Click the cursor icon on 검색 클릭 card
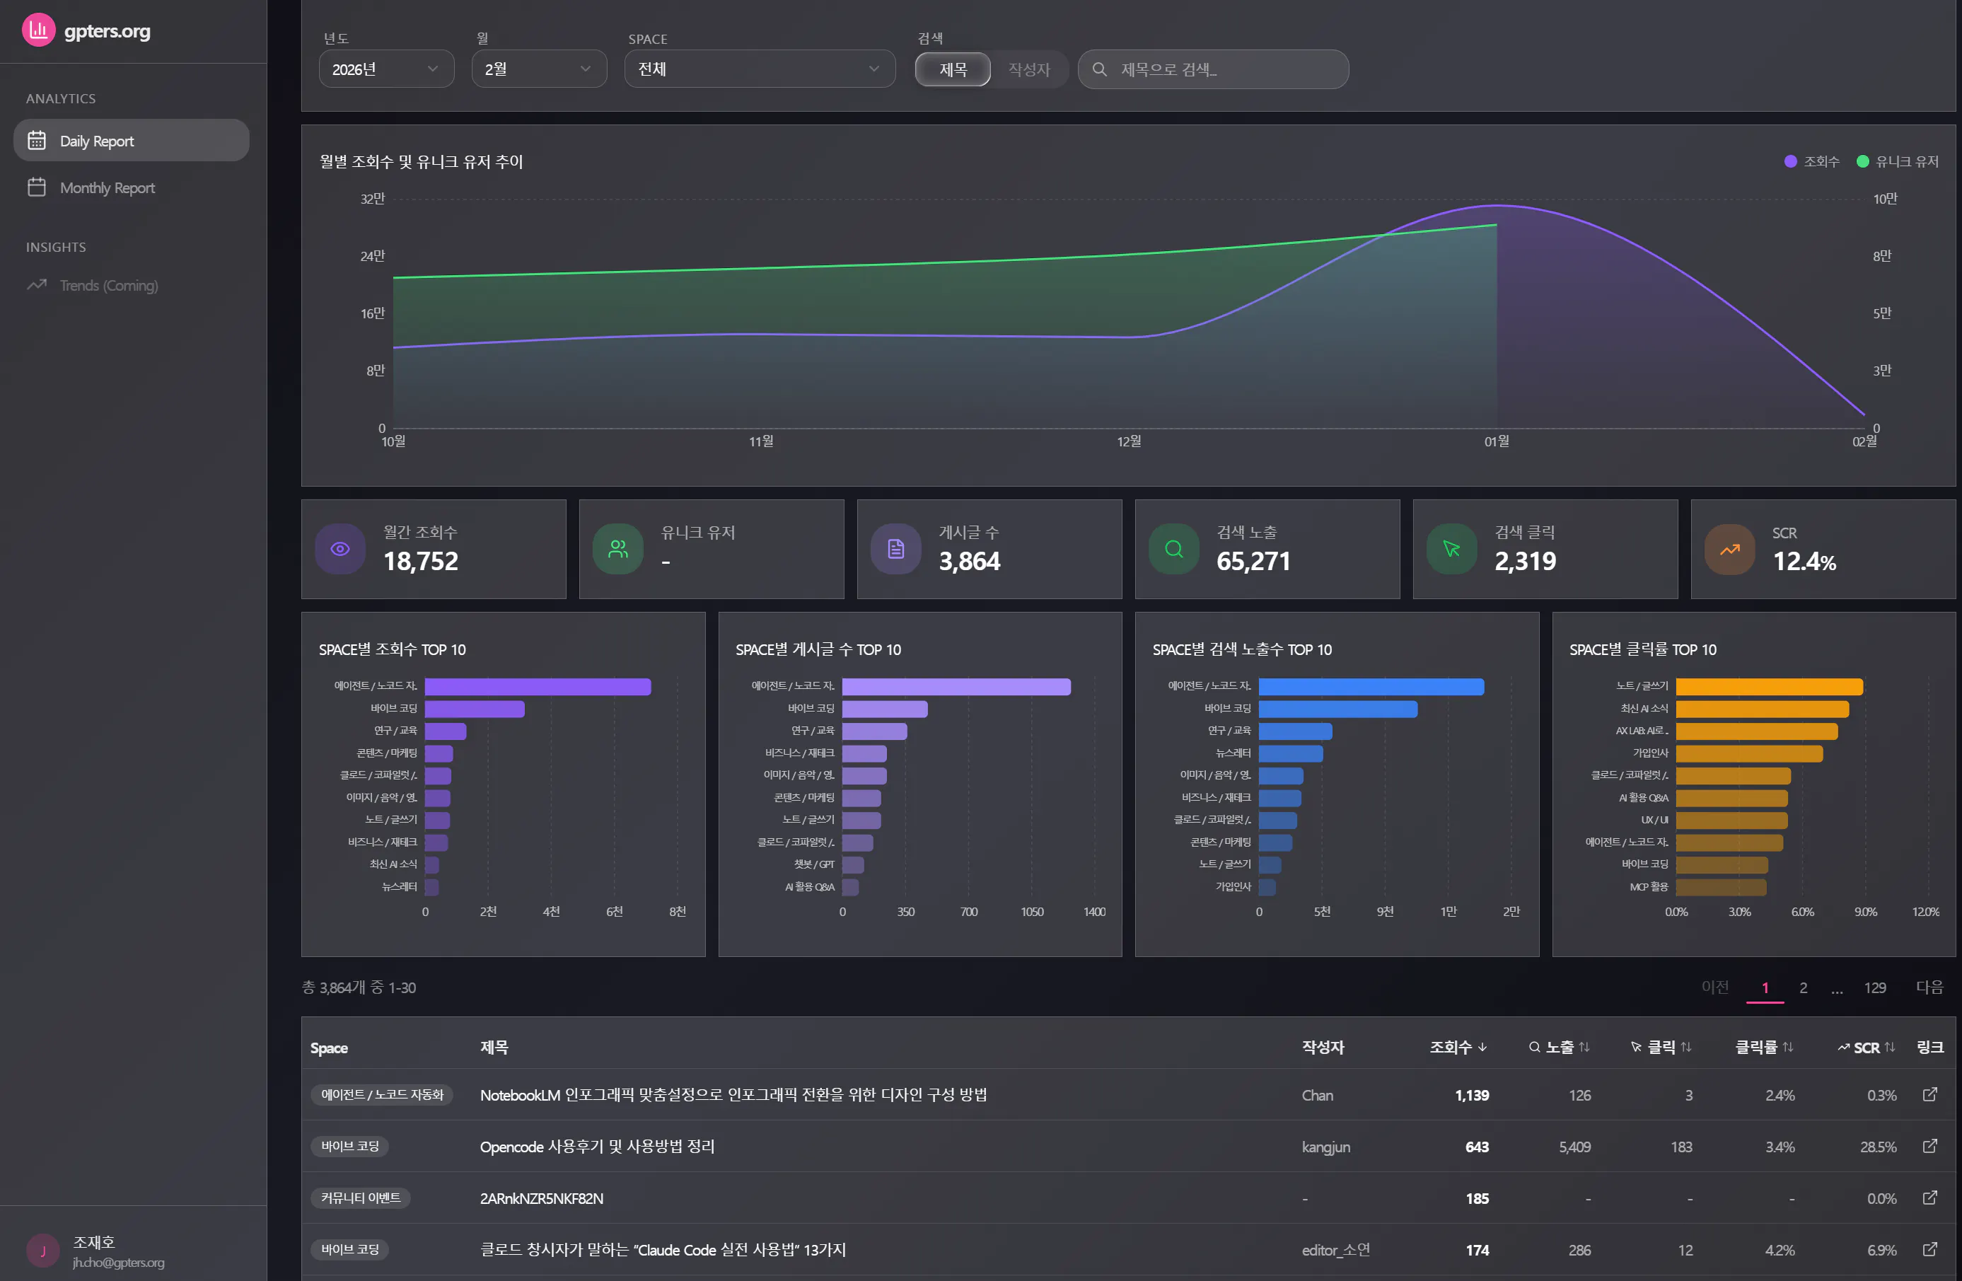This screenshot has height=1281, width=1962. [1452, 548]
